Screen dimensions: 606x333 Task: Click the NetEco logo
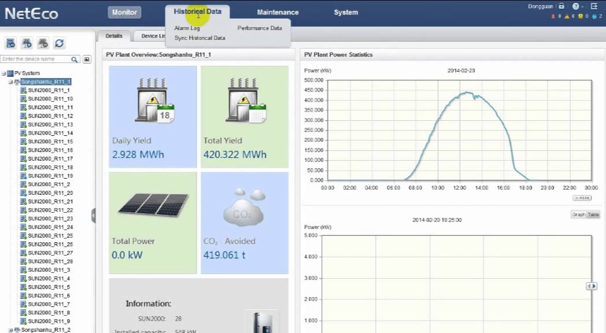[31, 13]
